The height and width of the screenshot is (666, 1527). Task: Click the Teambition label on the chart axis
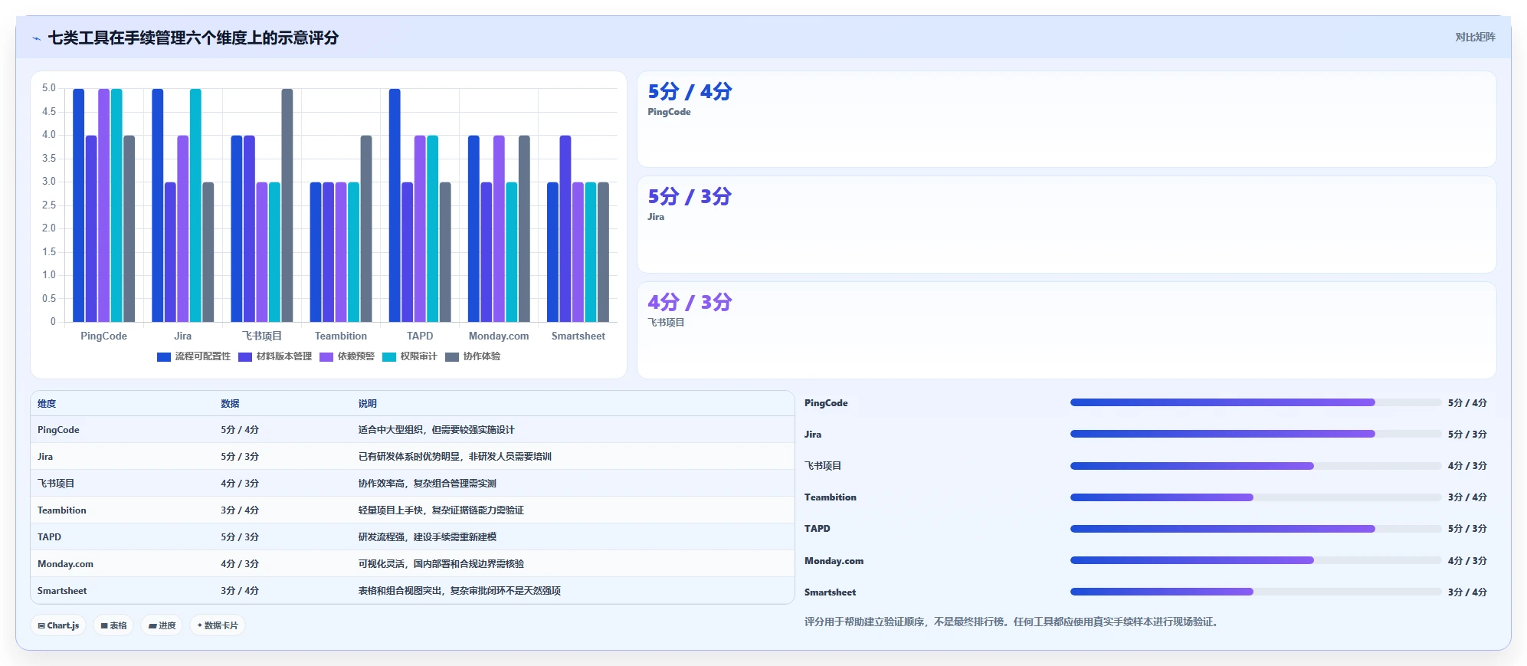point(341,336)
